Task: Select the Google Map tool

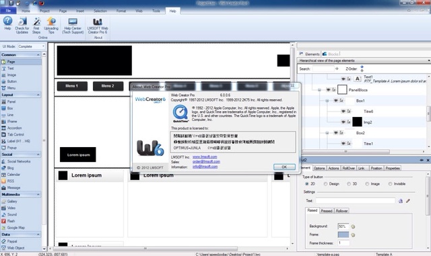Action: (x=21, y=228)
